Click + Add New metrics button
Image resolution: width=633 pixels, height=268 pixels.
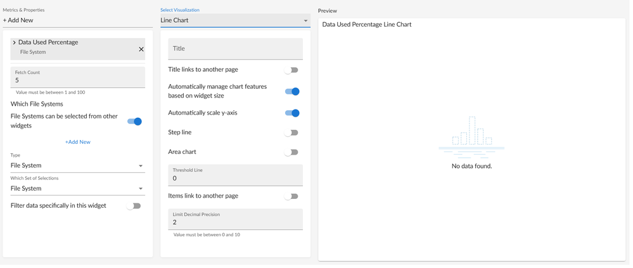click(18, 20)
